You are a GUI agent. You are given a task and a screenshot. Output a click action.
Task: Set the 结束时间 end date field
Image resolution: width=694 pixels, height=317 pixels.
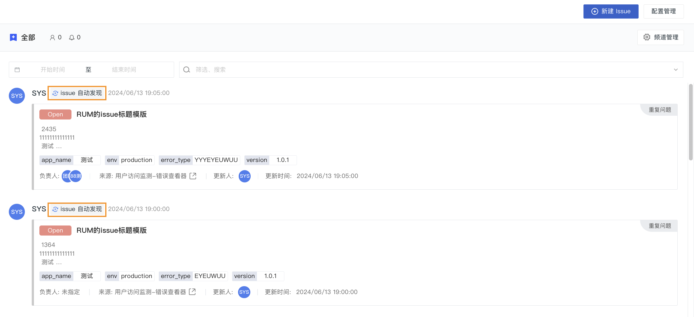click(x=124, y=70)
